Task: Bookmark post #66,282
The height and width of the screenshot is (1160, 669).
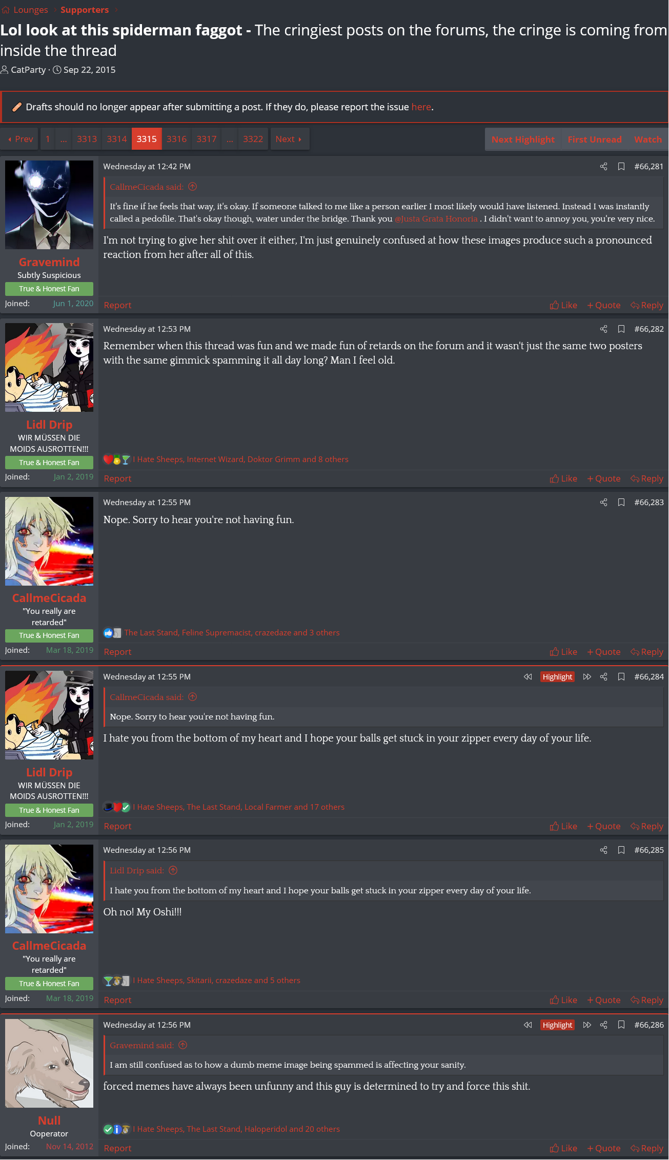Action: tap(621, 329)
